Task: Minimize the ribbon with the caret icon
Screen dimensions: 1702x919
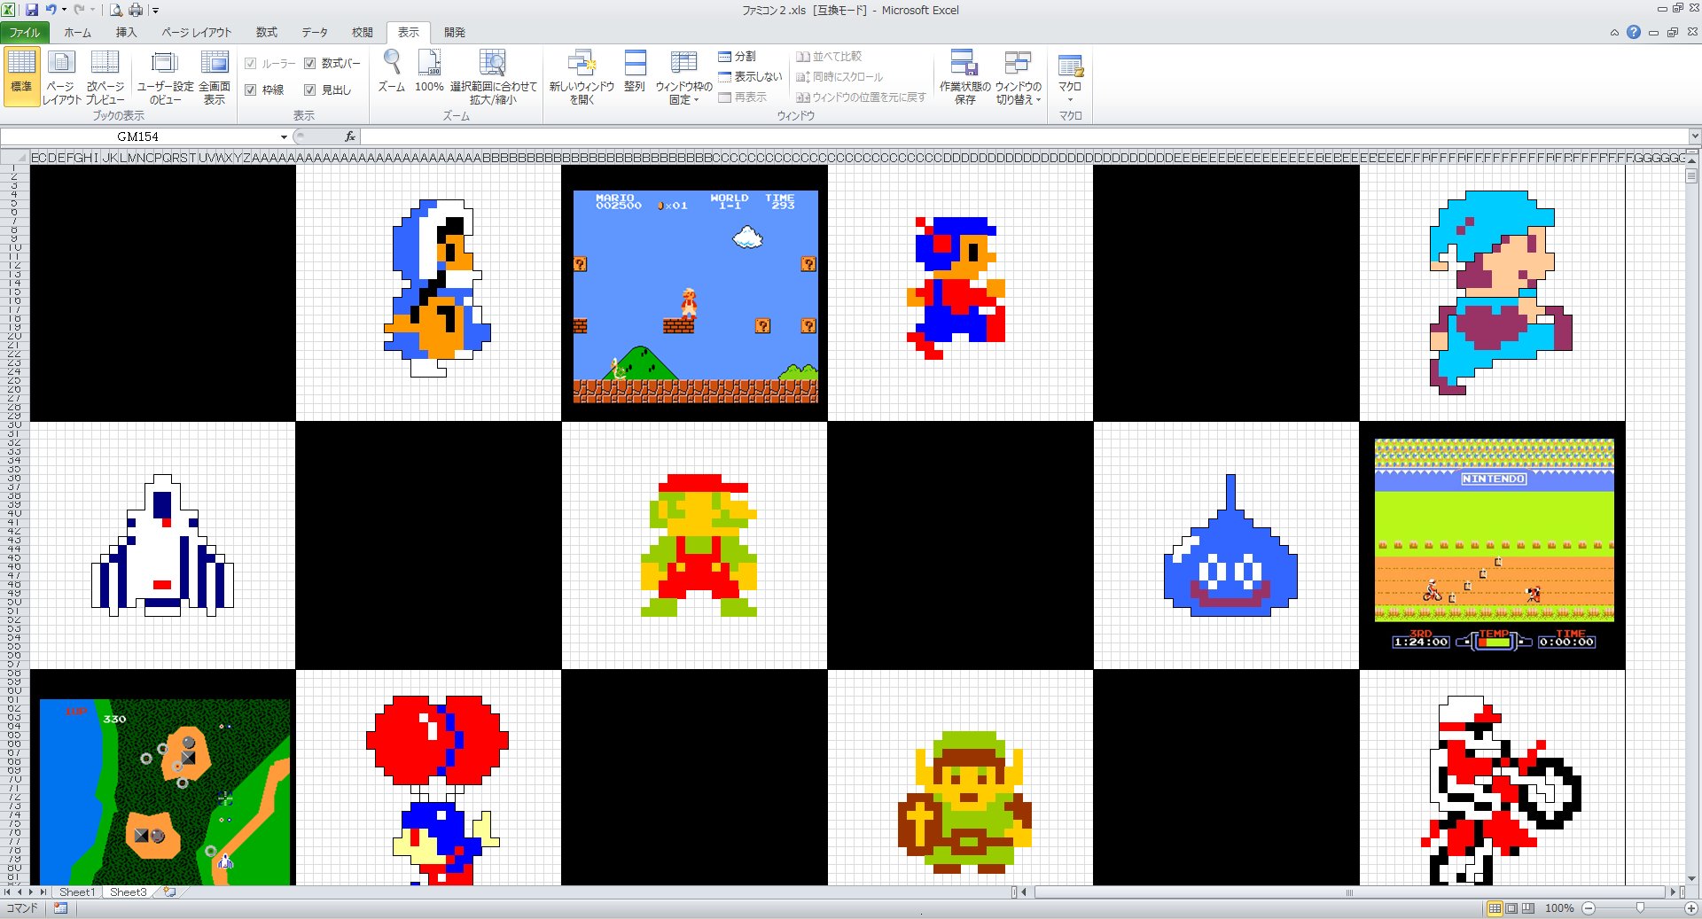Action: pyautogui.click(x=1614, y=33)
